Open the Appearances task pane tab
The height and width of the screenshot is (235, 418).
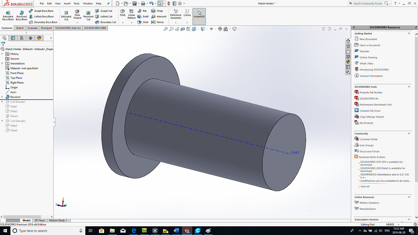pos(348,62)
